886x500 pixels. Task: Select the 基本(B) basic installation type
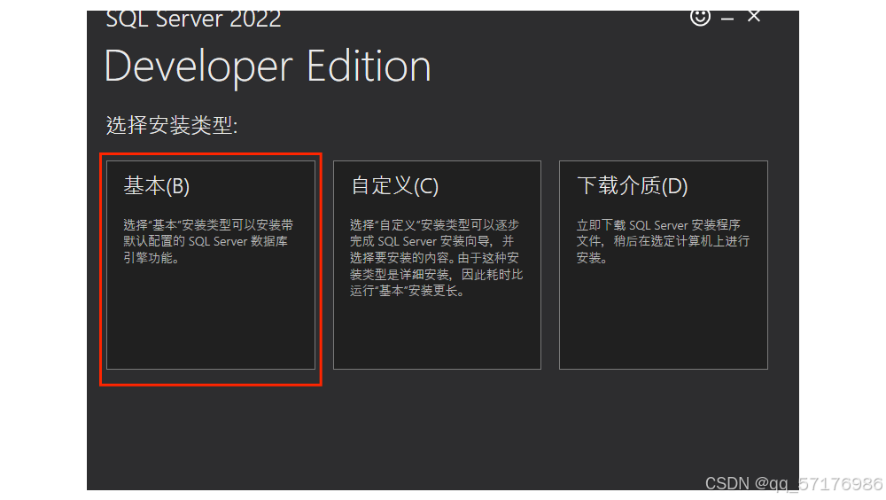coord(211,265)
